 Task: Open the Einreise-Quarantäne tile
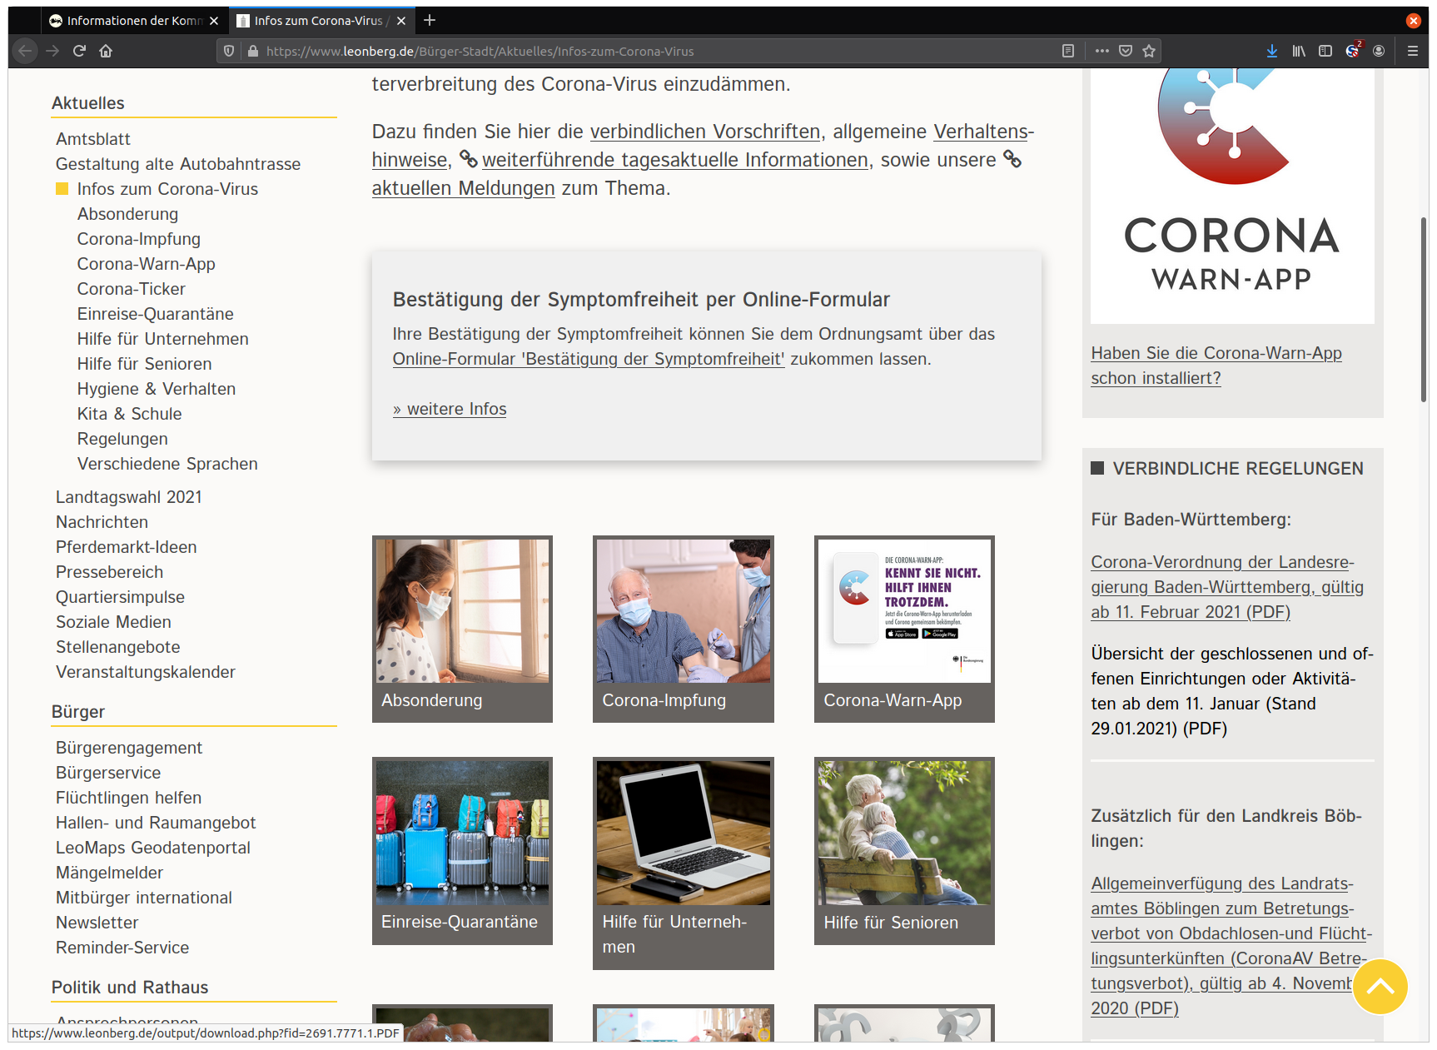coord(462,851)
